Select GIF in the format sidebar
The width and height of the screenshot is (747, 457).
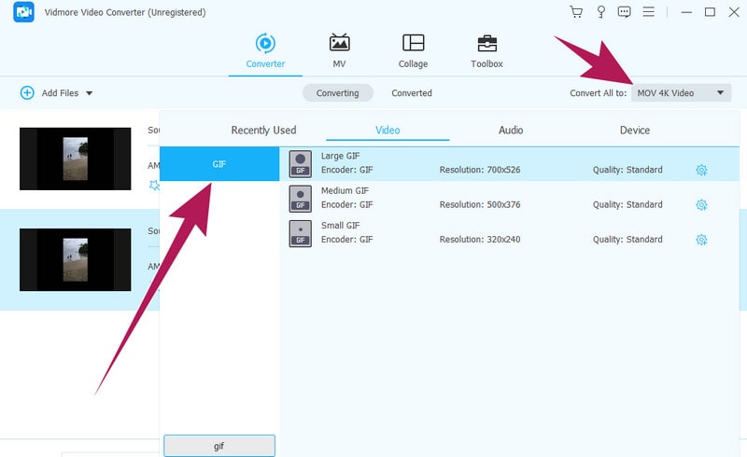(219, 164)
